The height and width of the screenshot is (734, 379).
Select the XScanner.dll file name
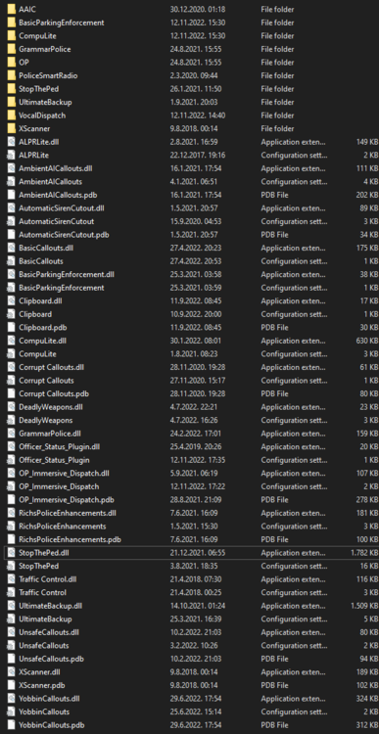[x=39, y=672]
